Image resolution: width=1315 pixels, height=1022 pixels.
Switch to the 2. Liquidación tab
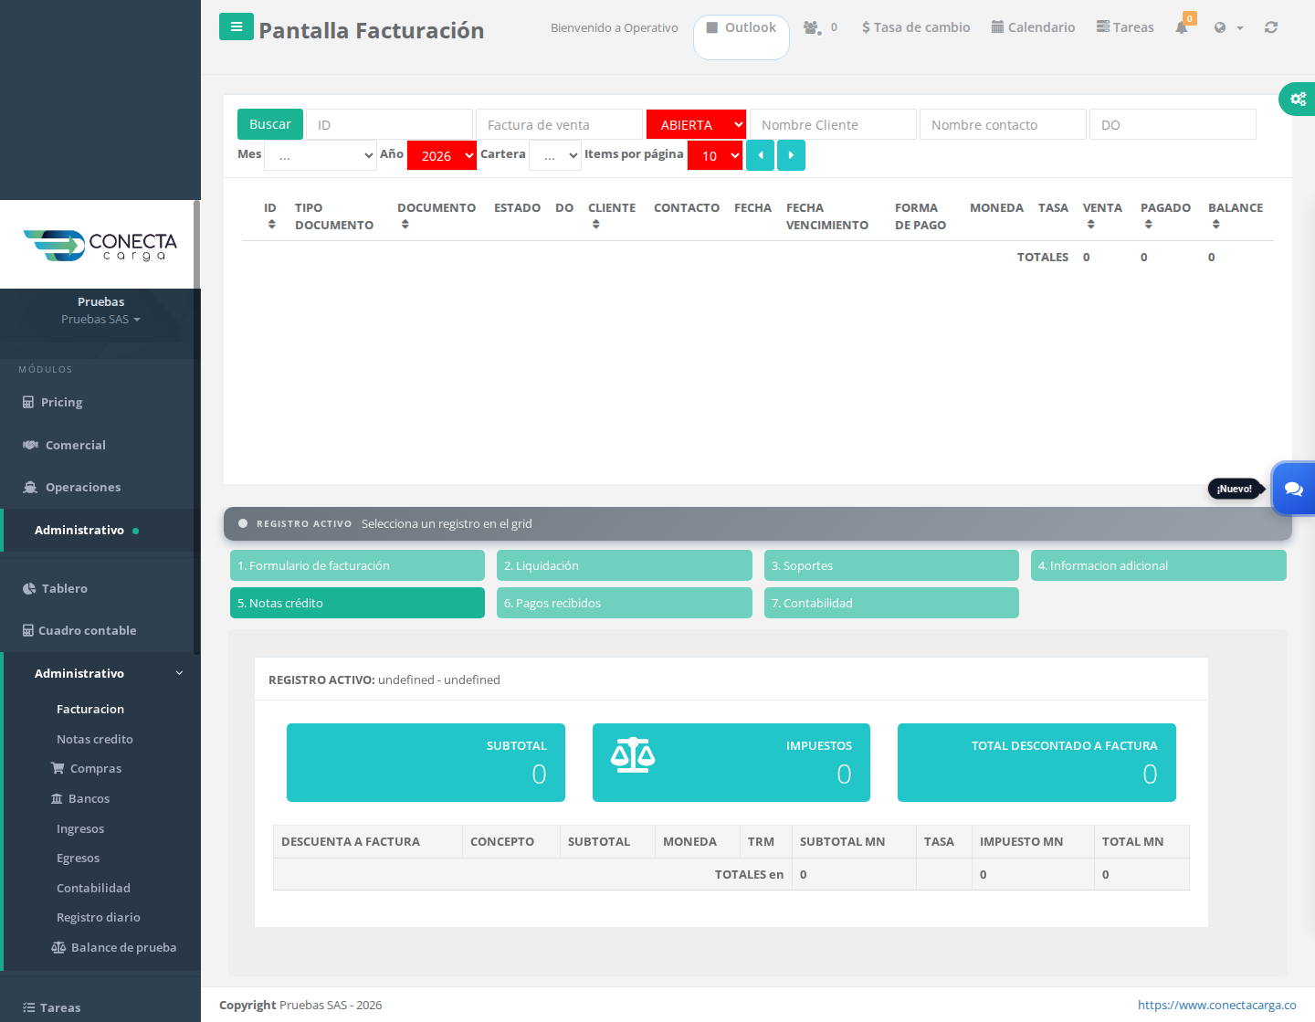click(x=625, y=565)
